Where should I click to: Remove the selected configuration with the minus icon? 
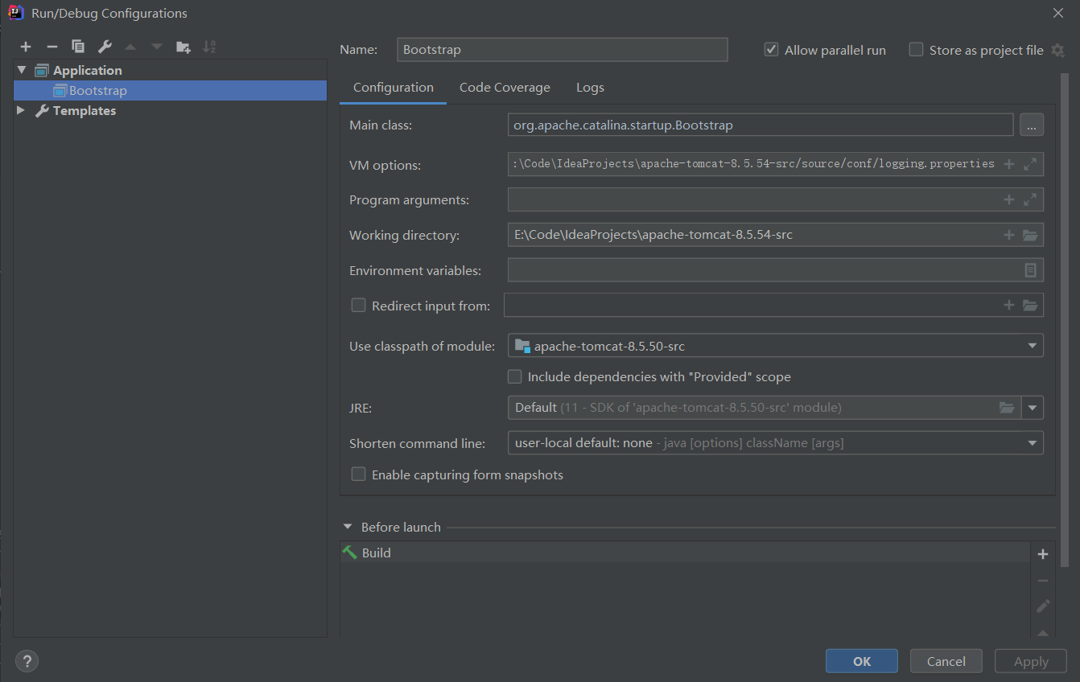(52, 47)
